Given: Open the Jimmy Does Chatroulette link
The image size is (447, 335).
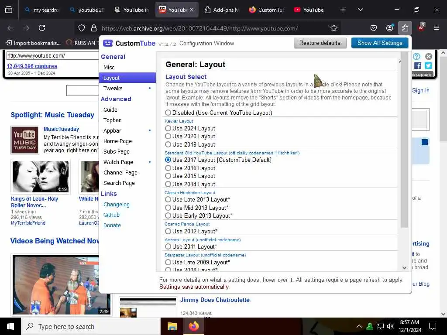Looking at the screenshot, I should point(215,300).
